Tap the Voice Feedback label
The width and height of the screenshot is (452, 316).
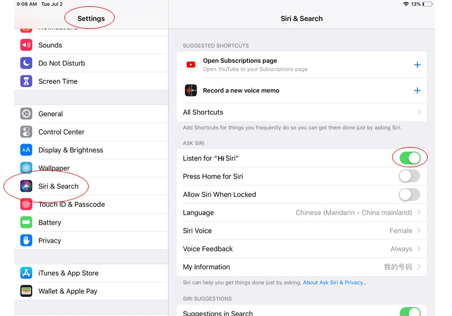[207, 249]
